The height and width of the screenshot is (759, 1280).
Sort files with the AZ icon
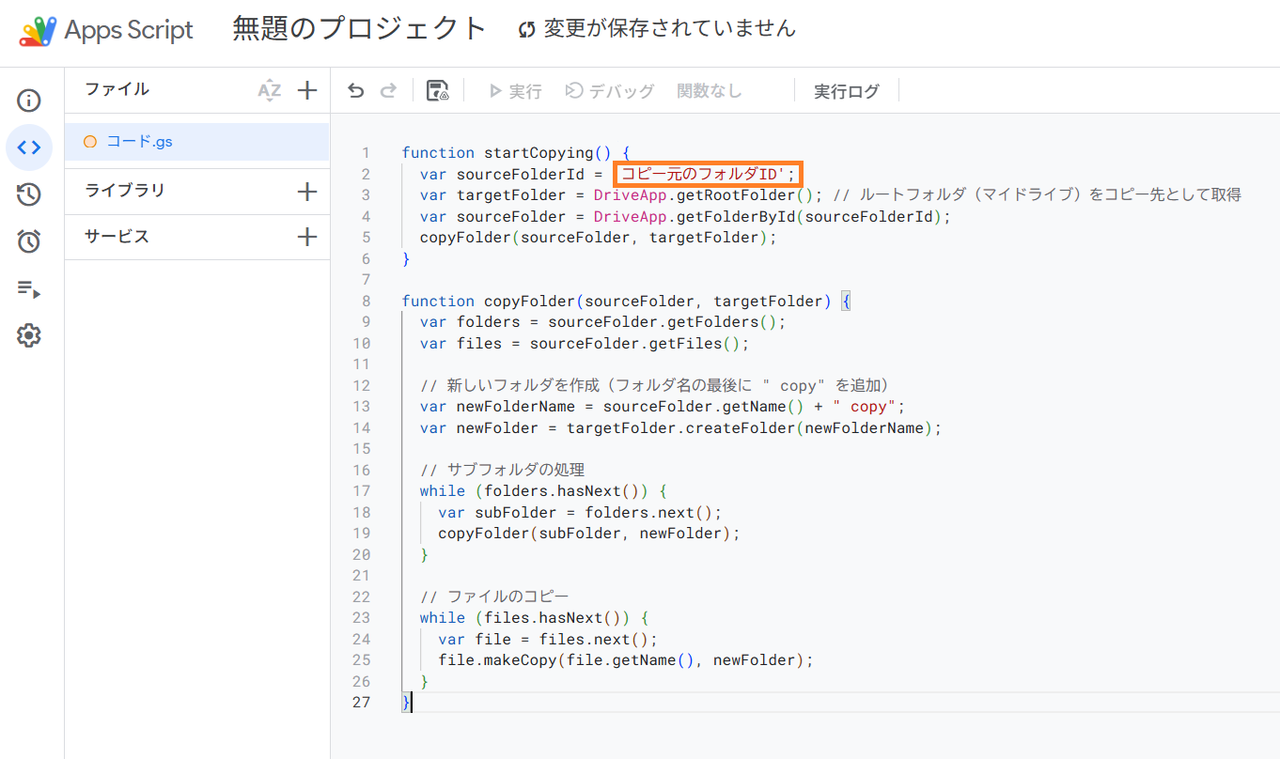tap(270, 90)
